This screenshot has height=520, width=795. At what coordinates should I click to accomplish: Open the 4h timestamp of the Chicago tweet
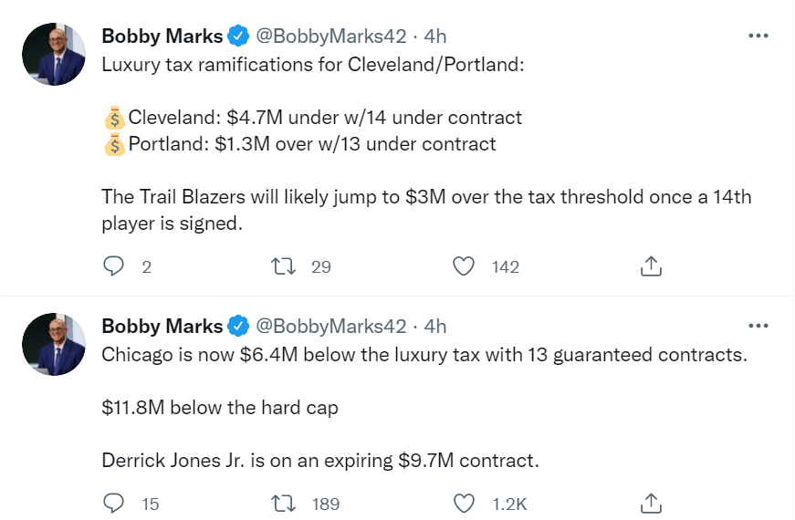pyautogui.click(x=435, y=327)
